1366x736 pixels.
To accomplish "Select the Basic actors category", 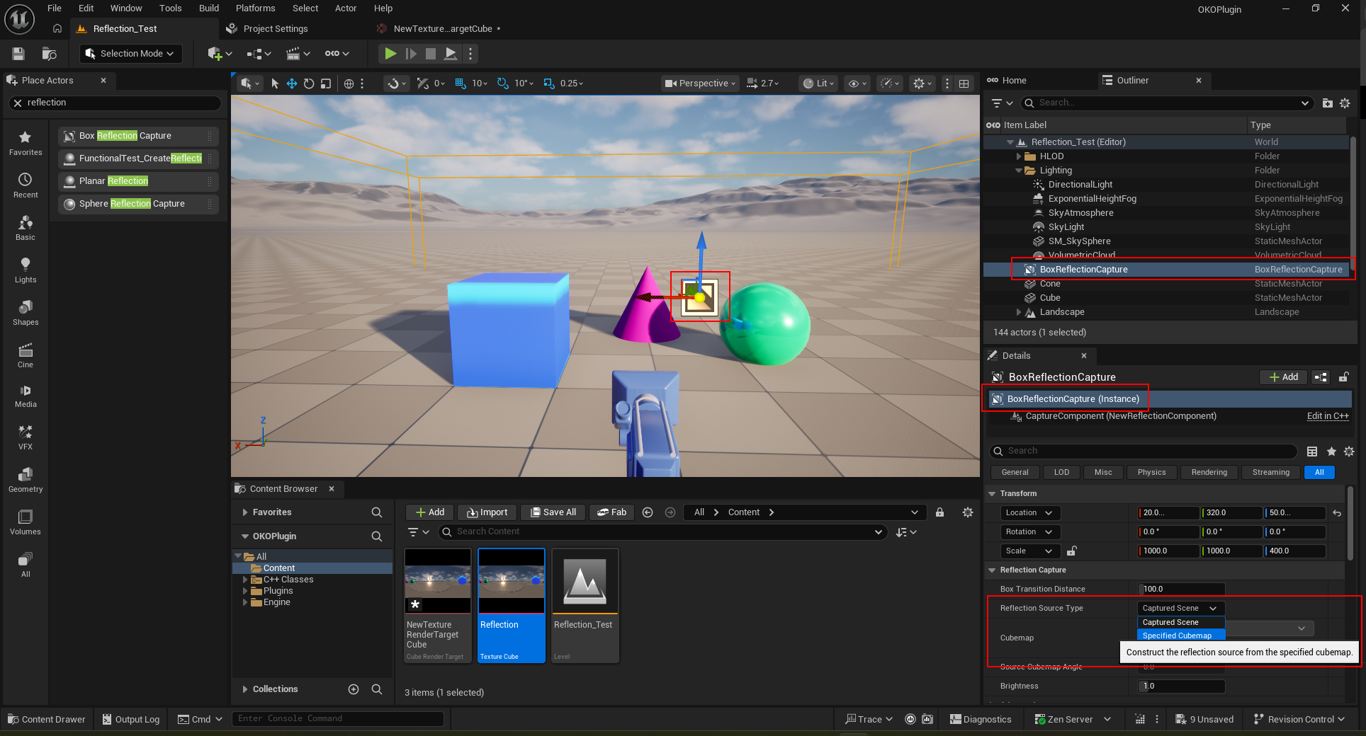I will point(26,228).
